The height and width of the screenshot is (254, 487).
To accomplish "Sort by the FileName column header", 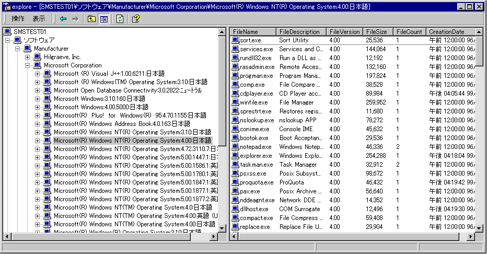I will tap(253, 32).
